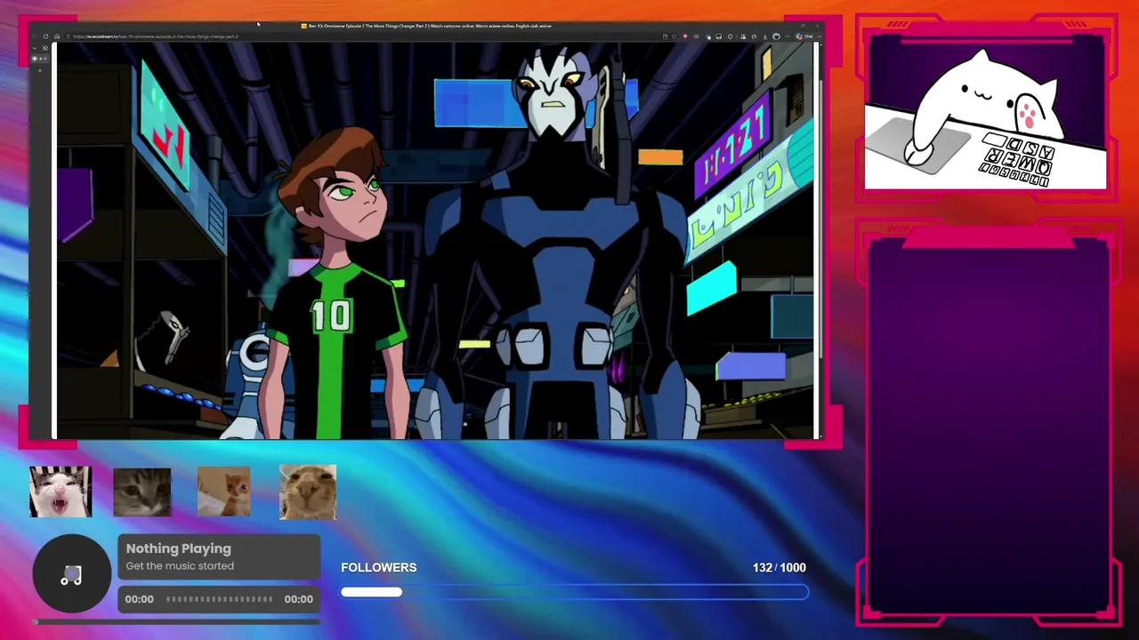Click the "Get the music started" subtitle
The image size is (1139, 640).
tap(180, 566)
